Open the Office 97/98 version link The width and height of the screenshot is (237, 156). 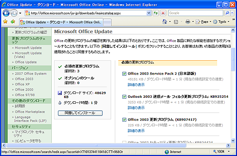click(x=25, y=95)
